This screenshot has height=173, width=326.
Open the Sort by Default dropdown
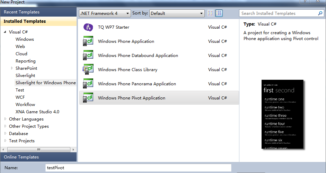pos(177,13)
